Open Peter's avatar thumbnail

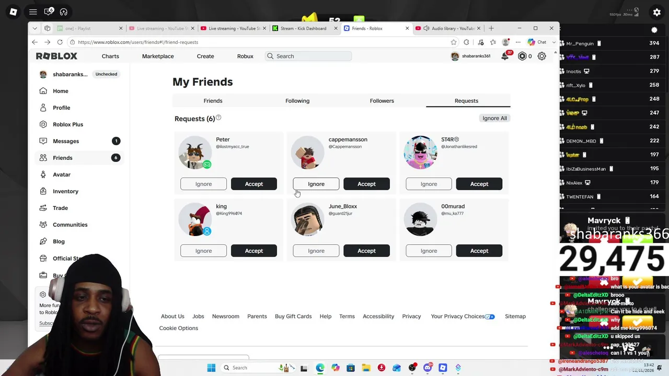195,152
